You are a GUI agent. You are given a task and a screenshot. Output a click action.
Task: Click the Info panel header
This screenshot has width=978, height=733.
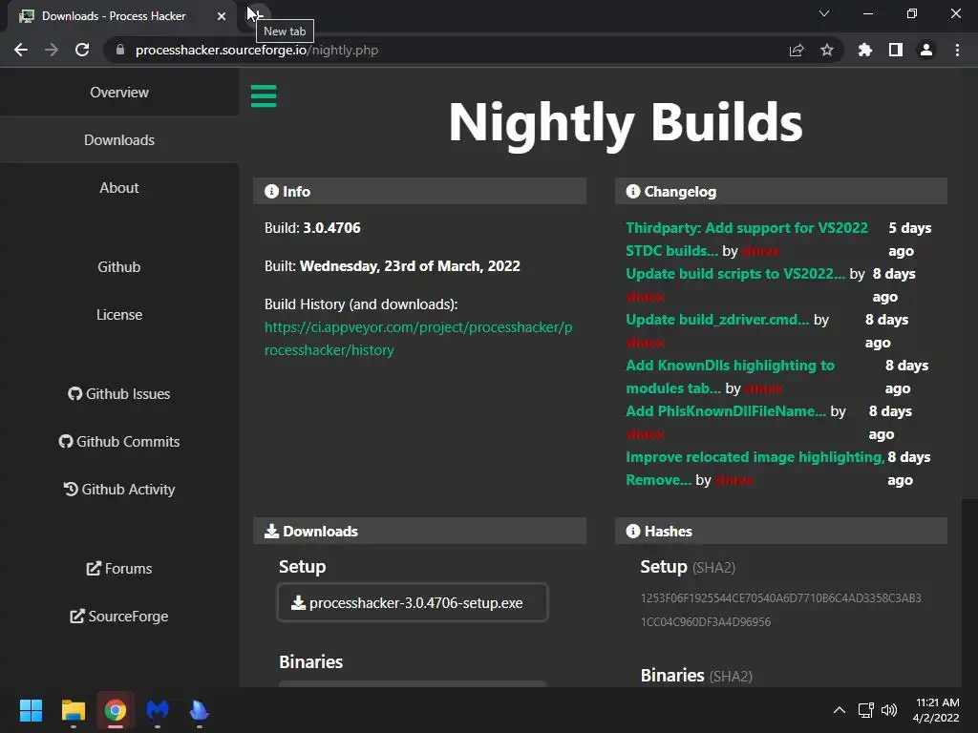[419, 191]
